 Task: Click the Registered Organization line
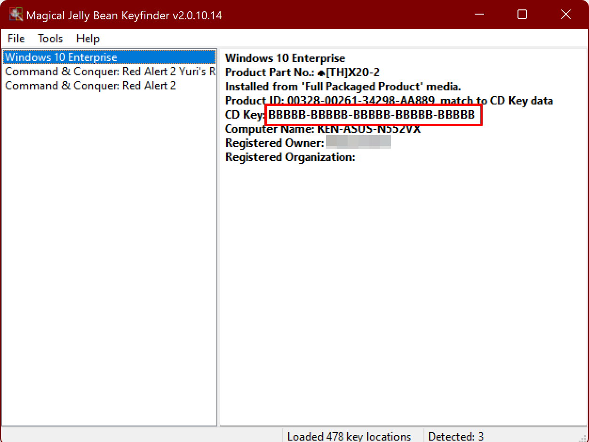point(290,157)
